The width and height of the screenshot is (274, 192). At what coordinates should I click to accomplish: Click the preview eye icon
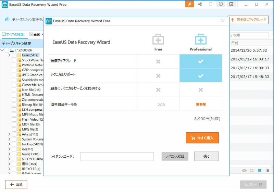[244, 170]
